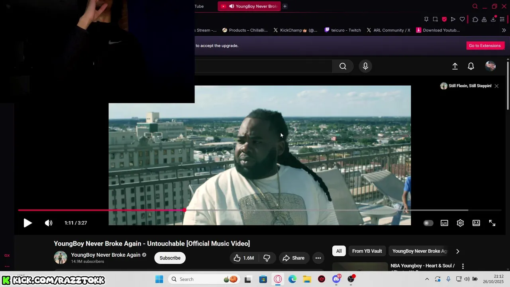This screenshot has height=287, width=510.
Task: Open the snapshot capture tool icon
Action: 435,19
